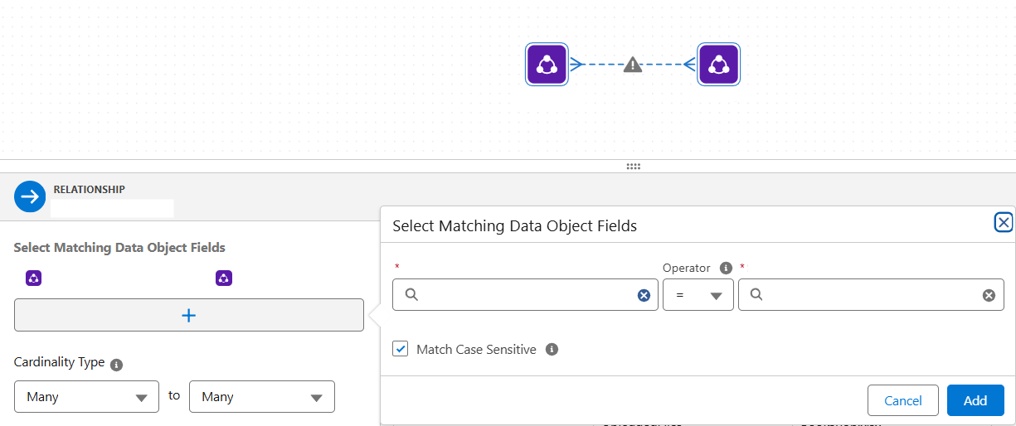Screen dimensions: 1016x426
Task: Click the right data object node on canvas
Action: click(718, 65)
